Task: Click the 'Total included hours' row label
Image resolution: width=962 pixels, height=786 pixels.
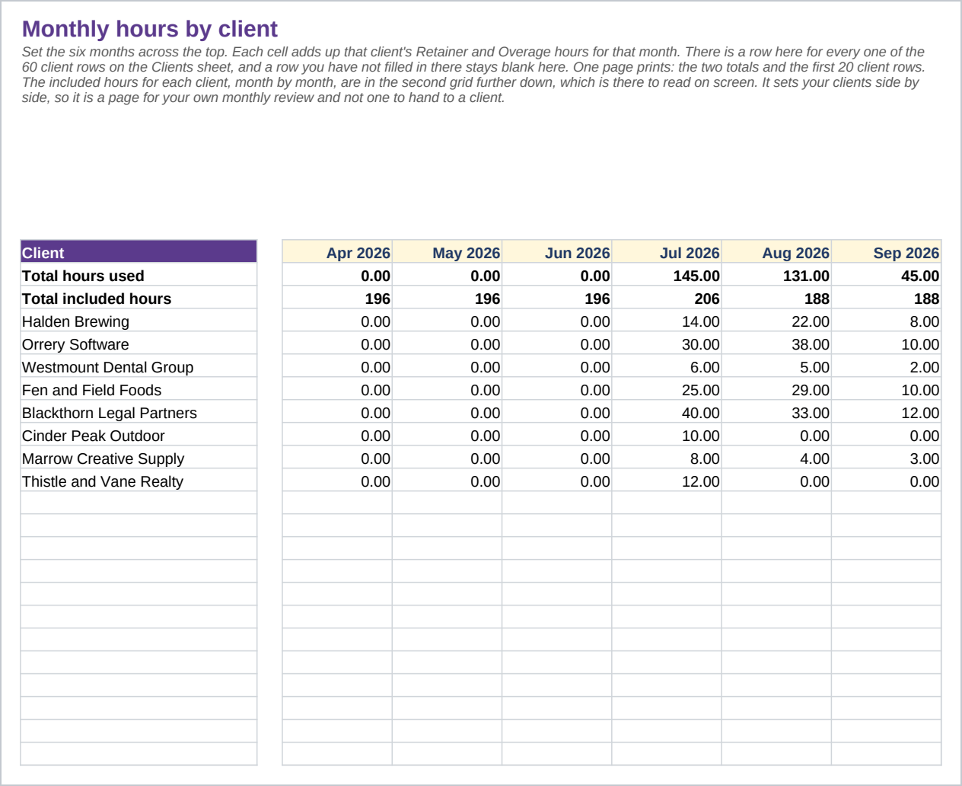Action: [139, 298]
